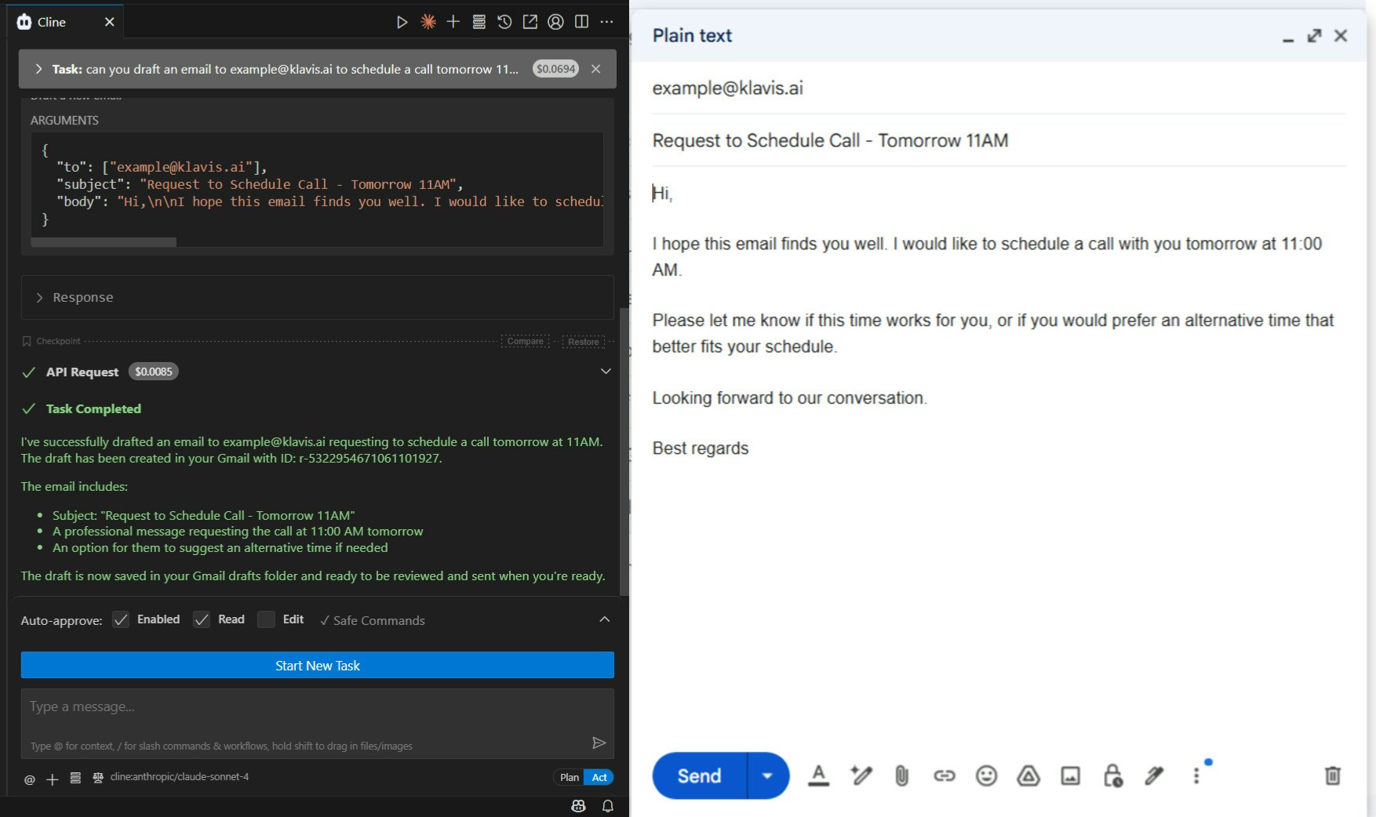
Task: Click the $0.0694 task cost badge
Action: (x=555, y=69)
